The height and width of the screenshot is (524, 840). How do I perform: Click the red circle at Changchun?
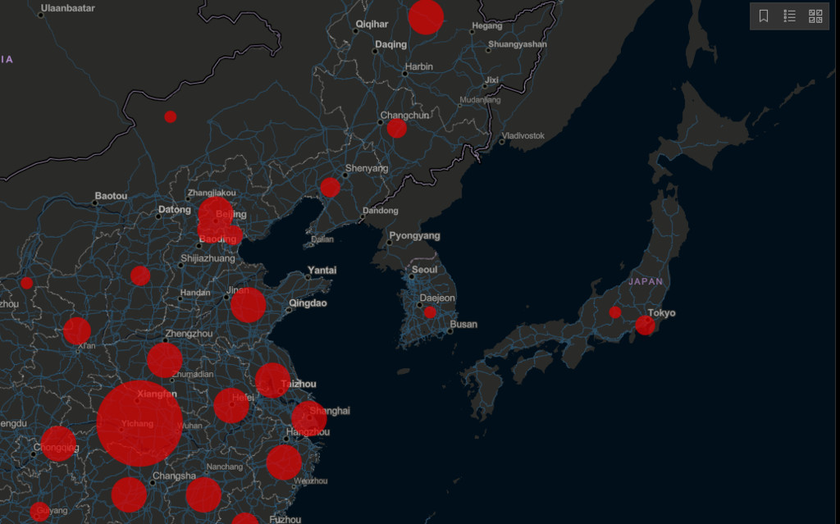coord(397,129)
